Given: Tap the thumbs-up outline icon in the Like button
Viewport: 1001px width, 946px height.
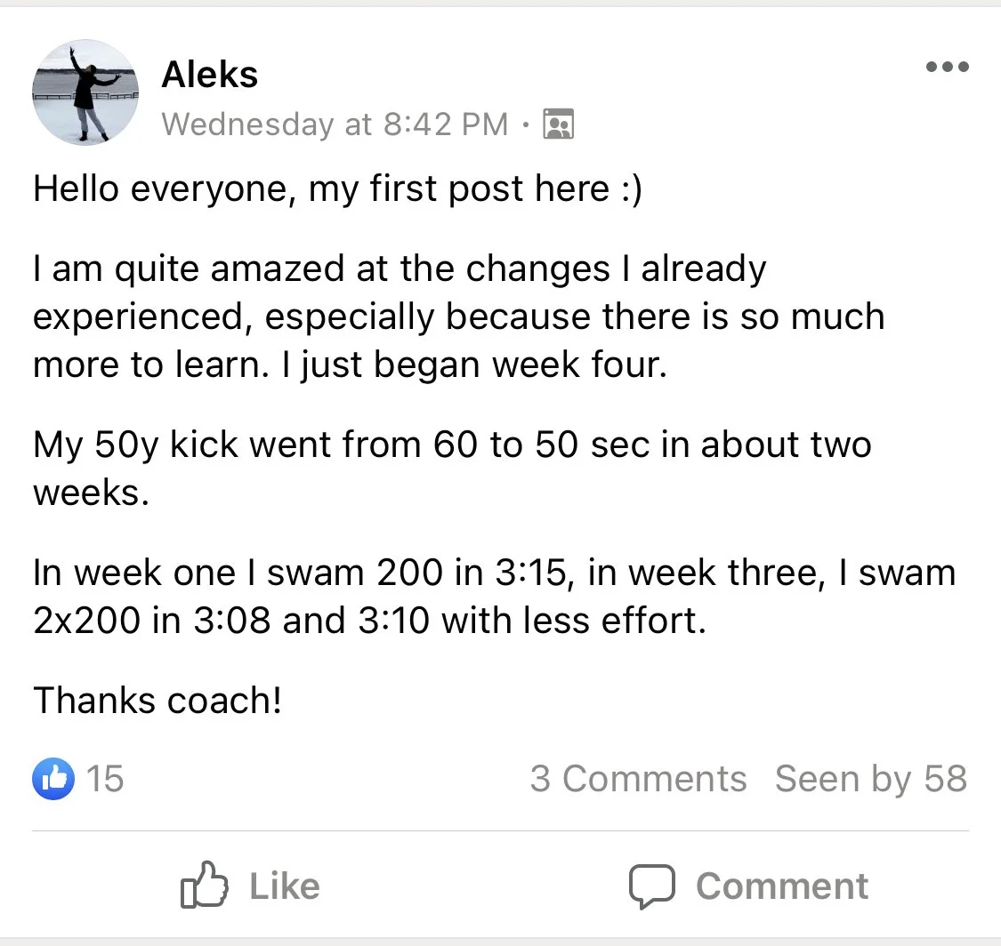Looking at the screenshot, I should [205, 885].
